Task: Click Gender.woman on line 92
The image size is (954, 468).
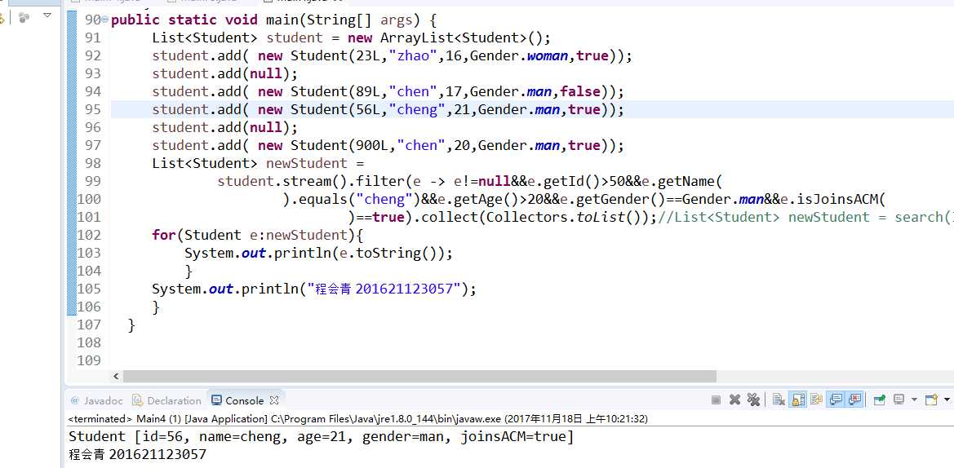Action: point(520,56)
